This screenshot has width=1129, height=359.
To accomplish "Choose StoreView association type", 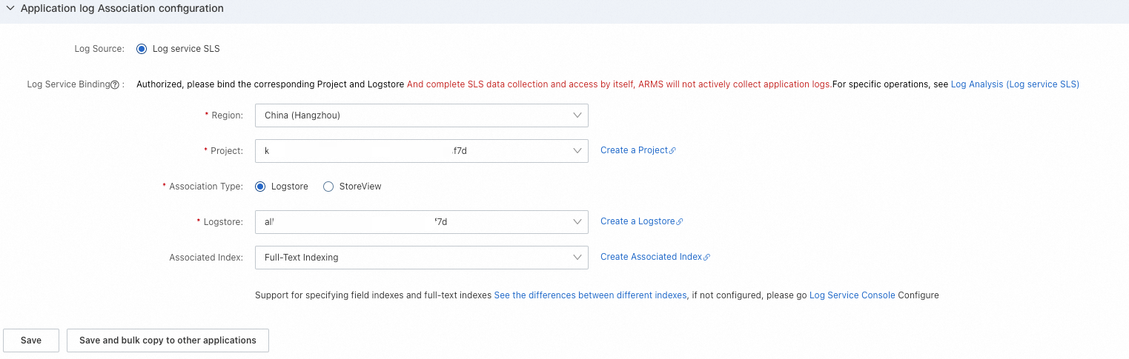I will tap(328, 187).
